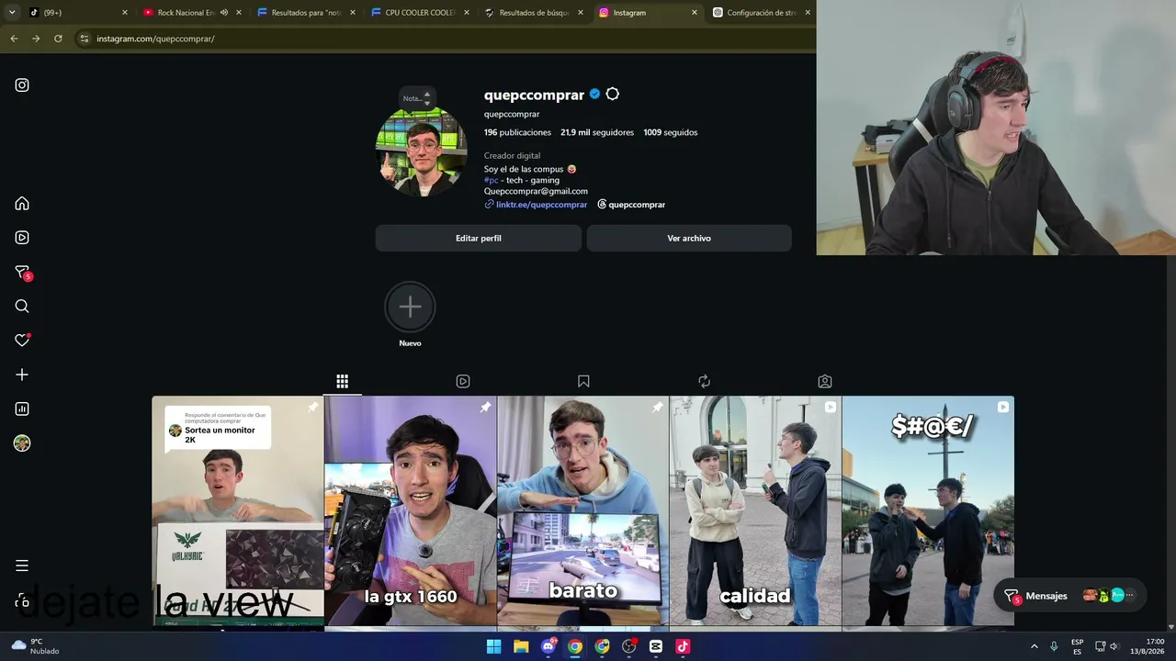
Task: Open OBS Studio from the taskbar
Action: 629,646
